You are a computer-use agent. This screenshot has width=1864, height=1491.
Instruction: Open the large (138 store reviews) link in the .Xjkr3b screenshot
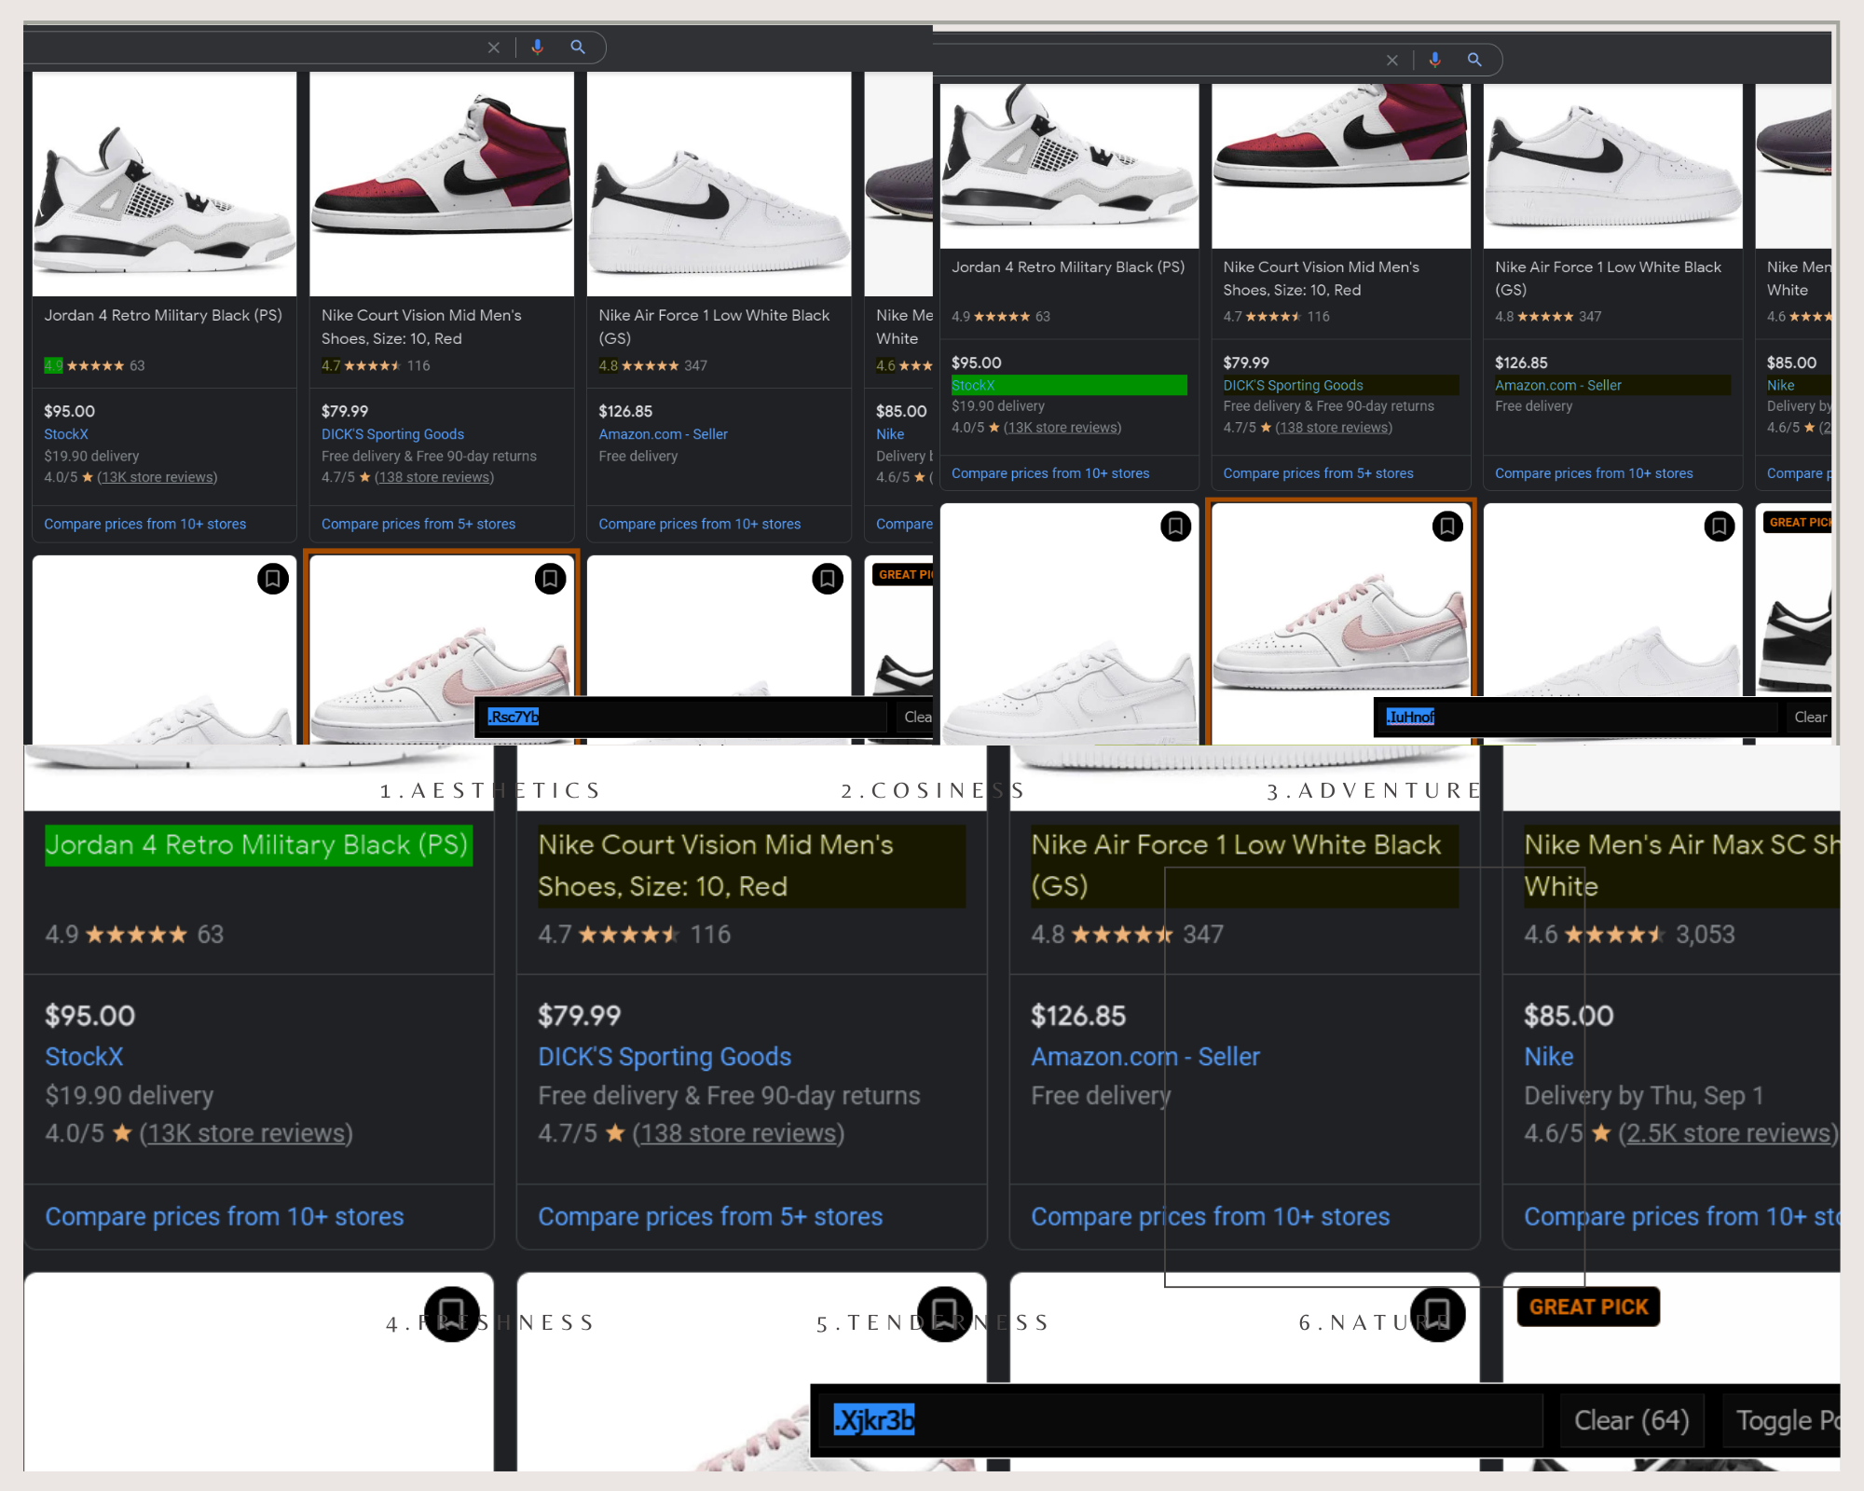point(738,1133)
